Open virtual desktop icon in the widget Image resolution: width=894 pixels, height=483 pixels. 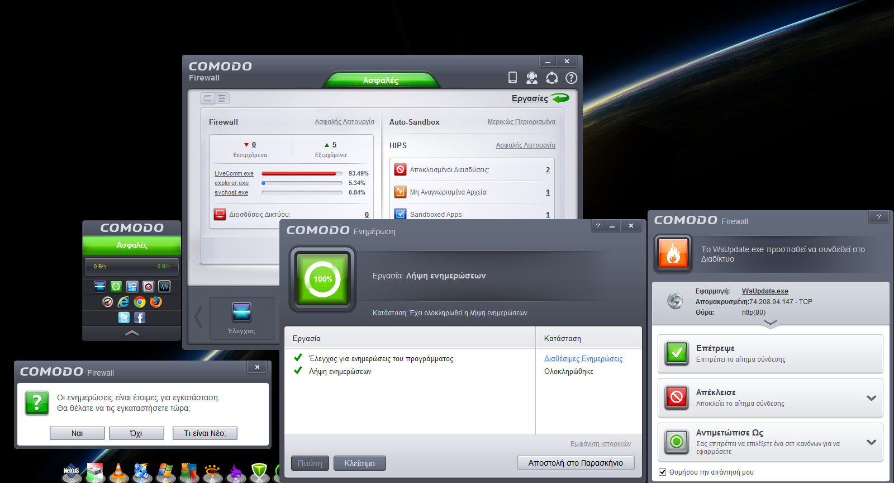pyautogui.click(x=132, y=287)
